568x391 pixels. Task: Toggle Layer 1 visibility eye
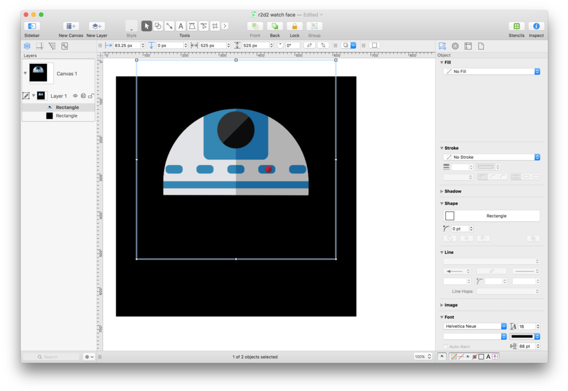[75, 96]
